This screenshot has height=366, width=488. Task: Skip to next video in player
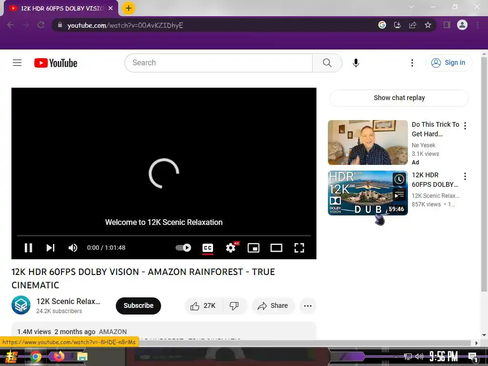click(x=51, y=248)
